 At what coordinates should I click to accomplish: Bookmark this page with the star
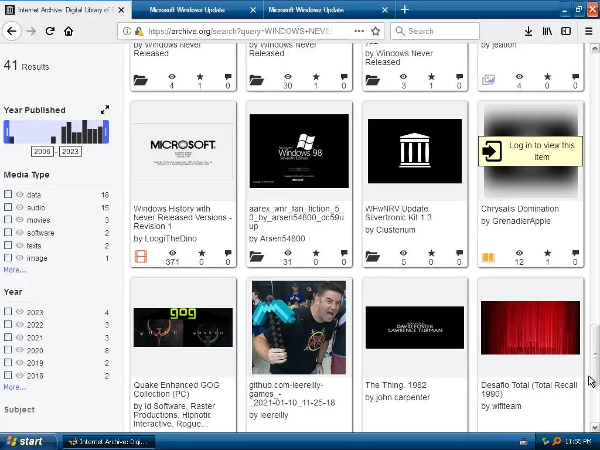click(376, 31)
